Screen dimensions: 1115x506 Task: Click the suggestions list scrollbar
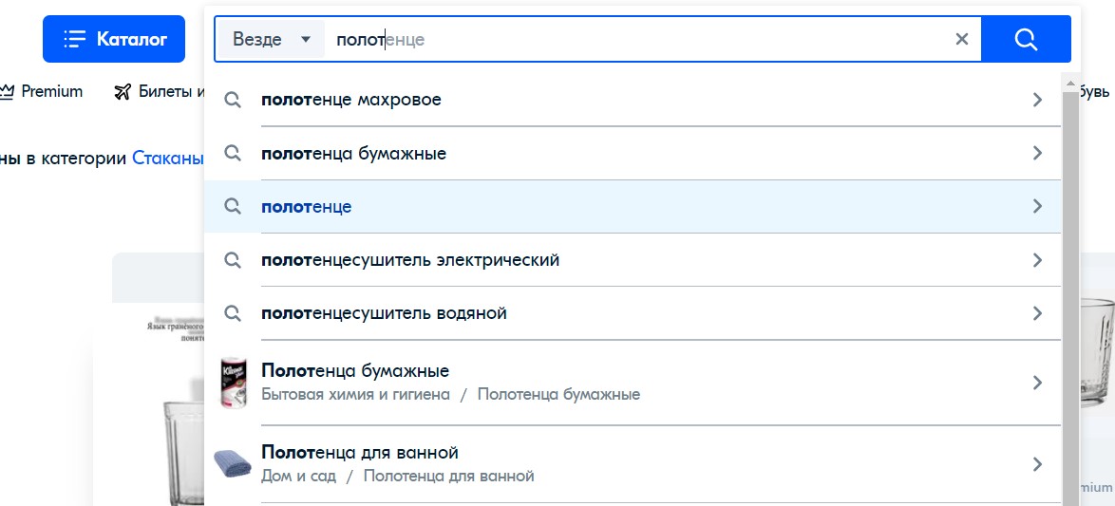(x=1070, y=285)
